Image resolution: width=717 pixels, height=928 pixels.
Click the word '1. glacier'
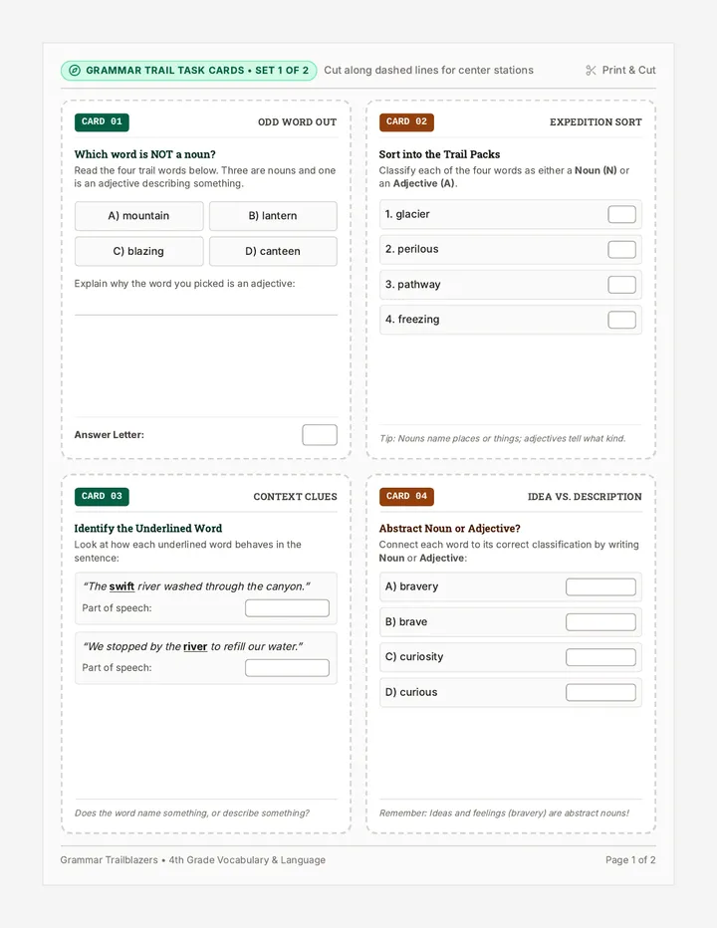(x=407, y=214)
